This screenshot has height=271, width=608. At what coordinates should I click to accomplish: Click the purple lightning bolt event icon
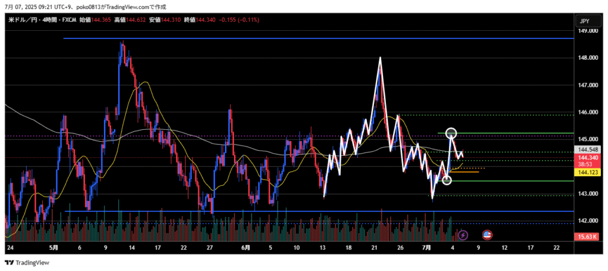tap(463, 235)
